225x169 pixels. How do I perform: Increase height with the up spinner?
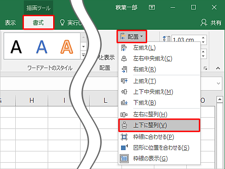pos(203,38)
